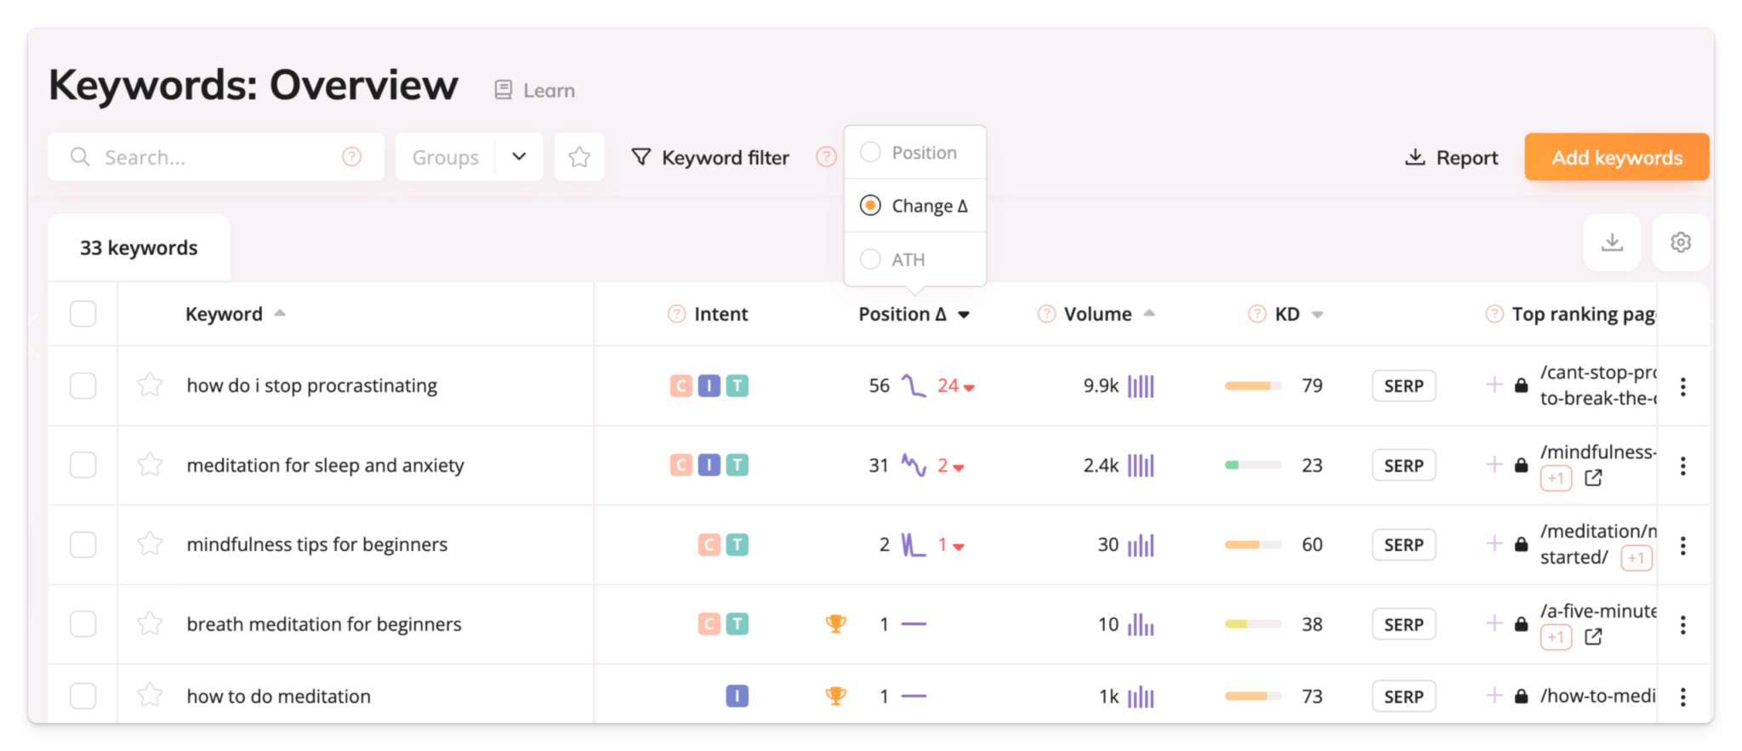Image resolution: width=1742 pixels, height=751 pixels.
Task: Select the '33 keywords' tab
Action: tap(139, 247)
